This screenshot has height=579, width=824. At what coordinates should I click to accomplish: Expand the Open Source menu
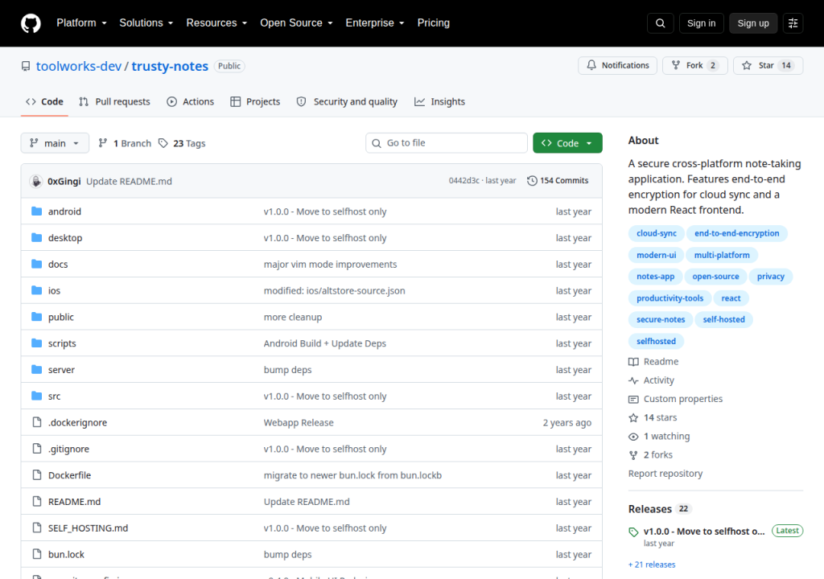point(296,23)
